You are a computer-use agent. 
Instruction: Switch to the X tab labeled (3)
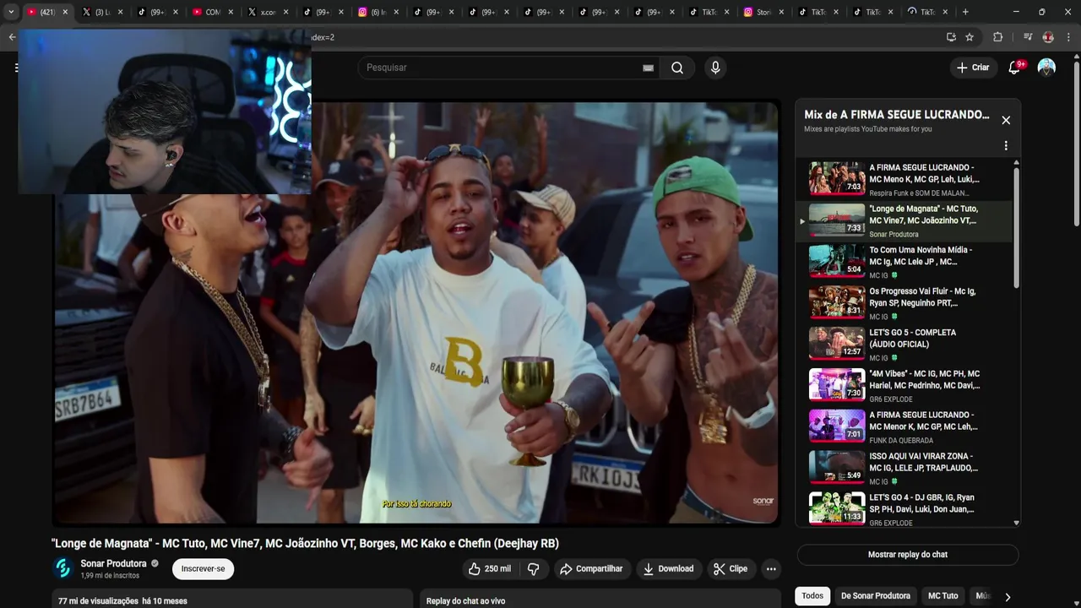(x=101, y=12)
